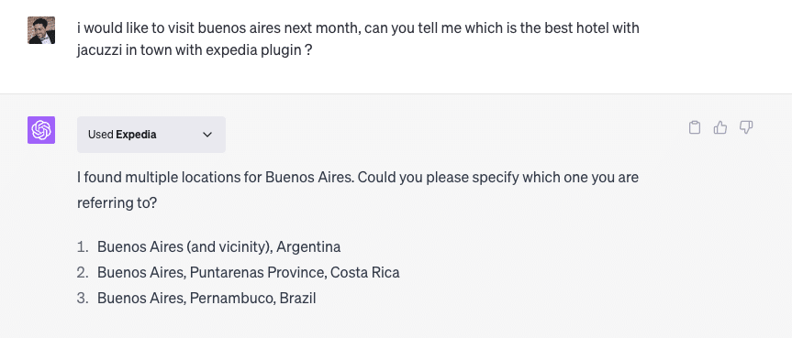Select Buenos Aires, Pernambuco, Brazil list item
Viewport: 792px width, 338px height.
206,298
